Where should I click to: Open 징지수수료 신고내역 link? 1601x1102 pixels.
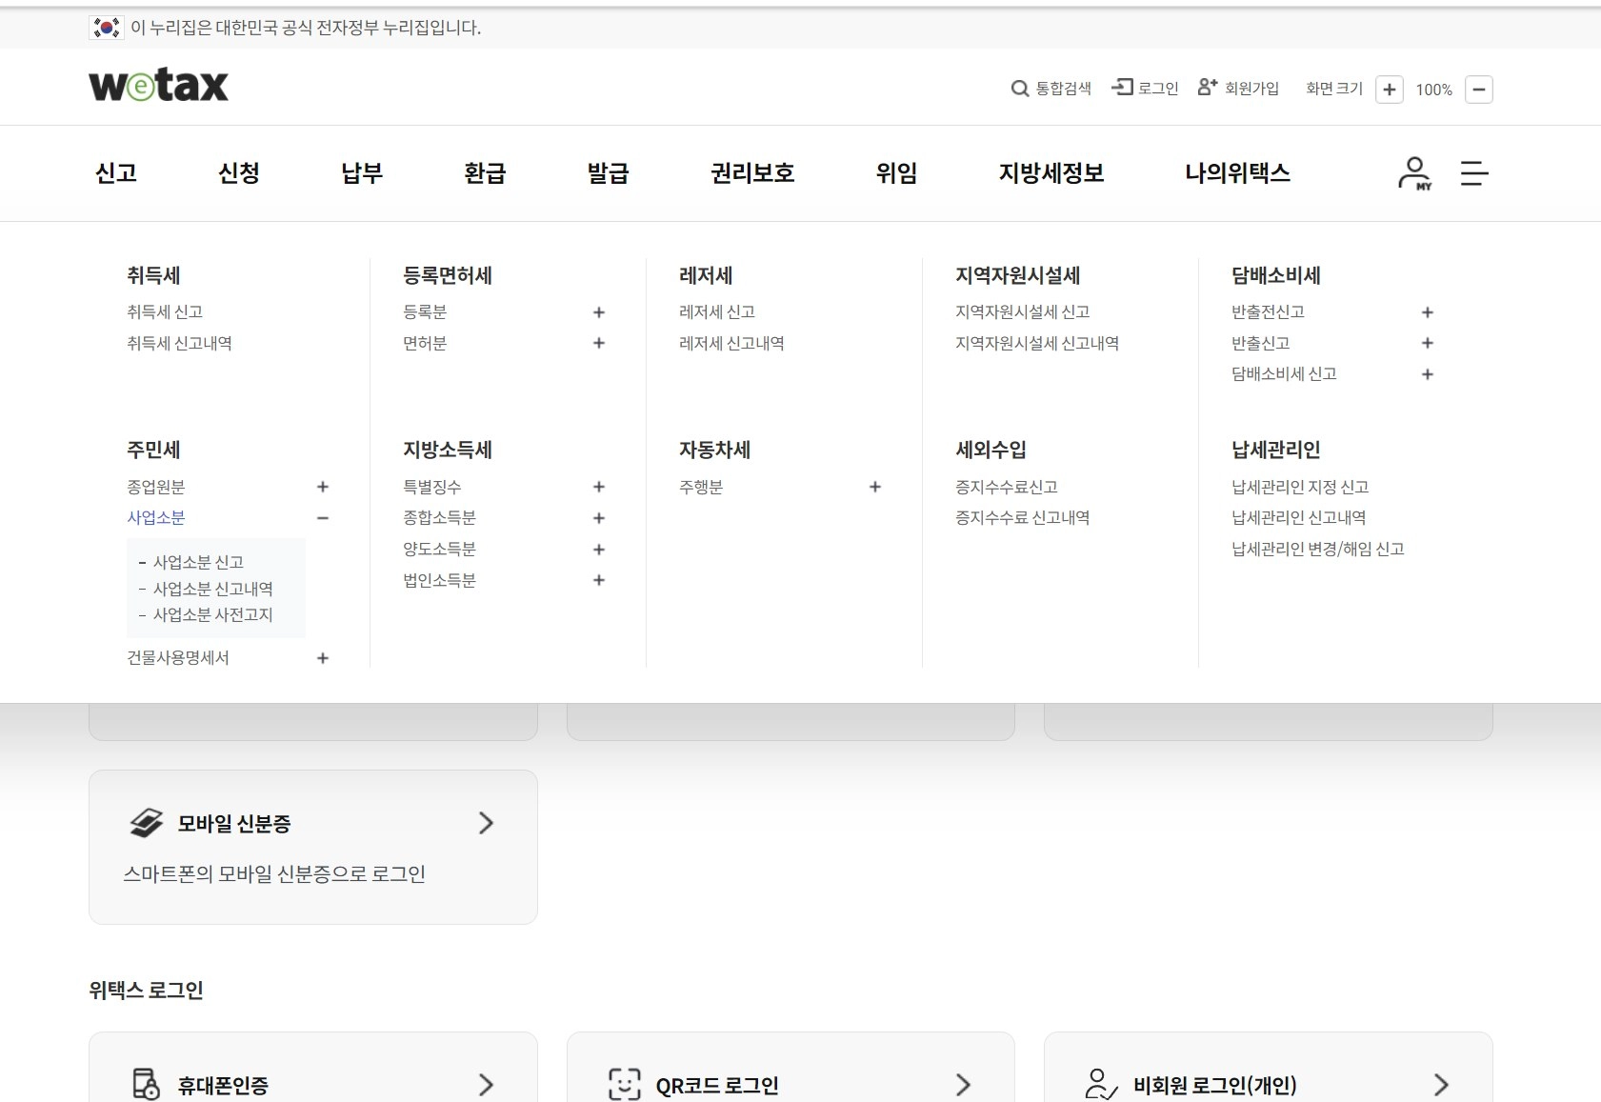coord(1023,517)
